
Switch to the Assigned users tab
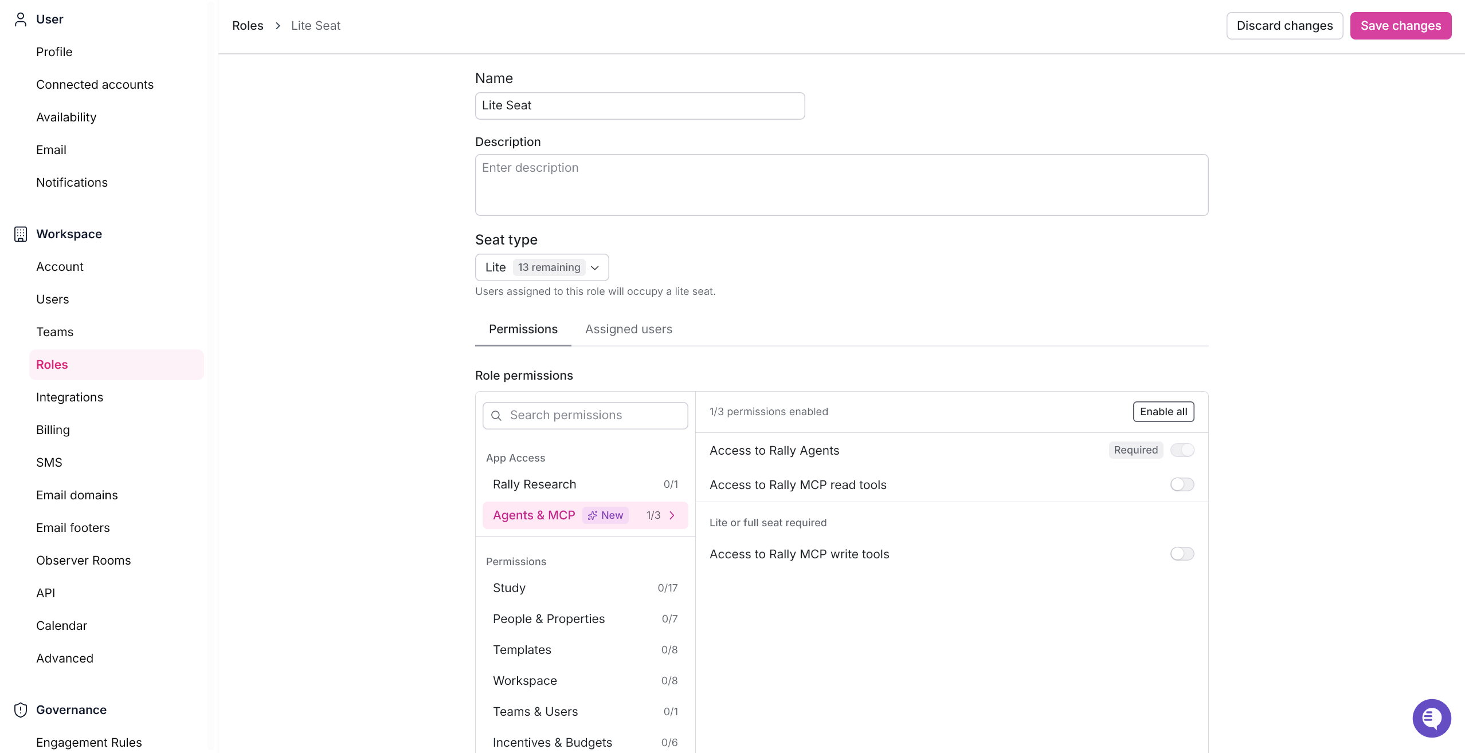pyautogui.click(x=628, y=329)
